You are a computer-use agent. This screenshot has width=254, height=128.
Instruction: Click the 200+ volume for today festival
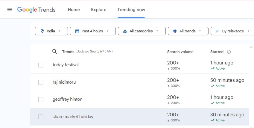click(x=173, y=63)
